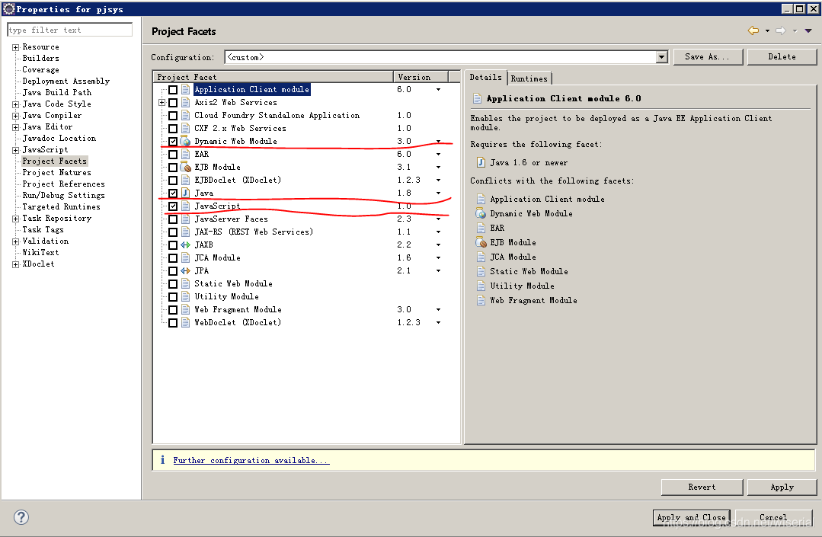Screen dimensions: 822x537
Task: Uncheck the Java facet checkbox
Action: 172,193
